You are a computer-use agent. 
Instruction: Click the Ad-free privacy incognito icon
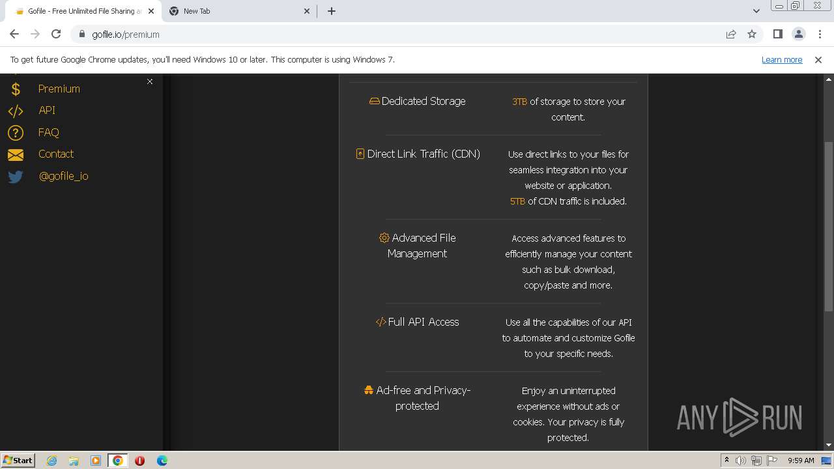368,390
